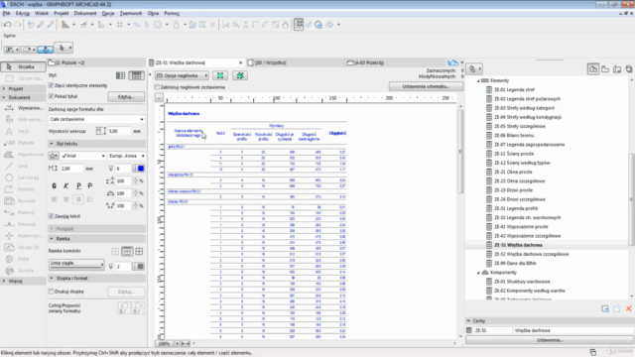Collapse Komponenty tree node in Navigator
This screenshot has height=357, width=635.
[x=478, y=273]
